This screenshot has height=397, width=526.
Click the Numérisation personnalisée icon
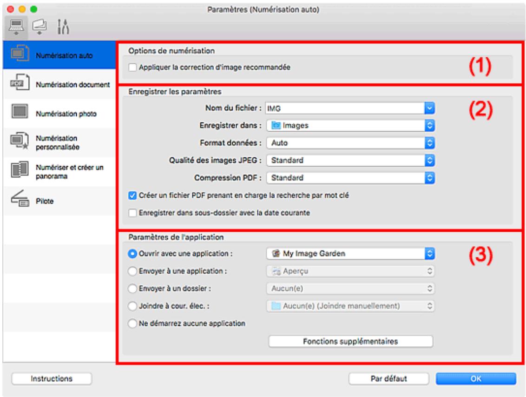click(20, 141)
